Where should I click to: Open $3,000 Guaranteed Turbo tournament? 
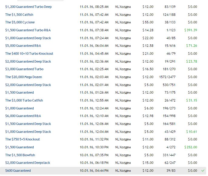[x=24, y=69]
